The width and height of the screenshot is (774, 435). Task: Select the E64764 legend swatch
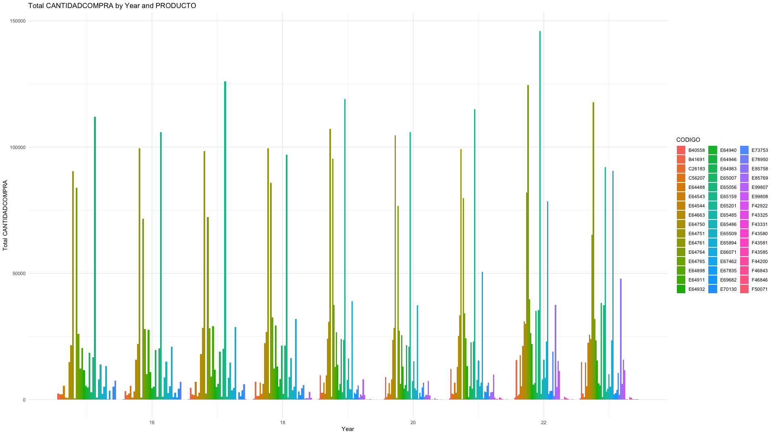681,252
